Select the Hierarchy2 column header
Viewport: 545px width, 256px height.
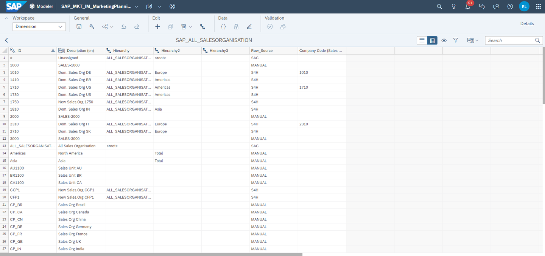coord(178,51)
